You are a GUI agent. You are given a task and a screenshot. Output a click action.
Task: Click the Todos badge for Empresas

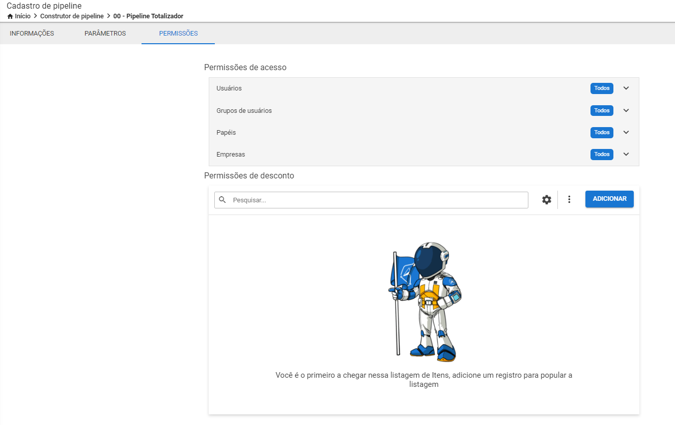[x=602, y=154]
